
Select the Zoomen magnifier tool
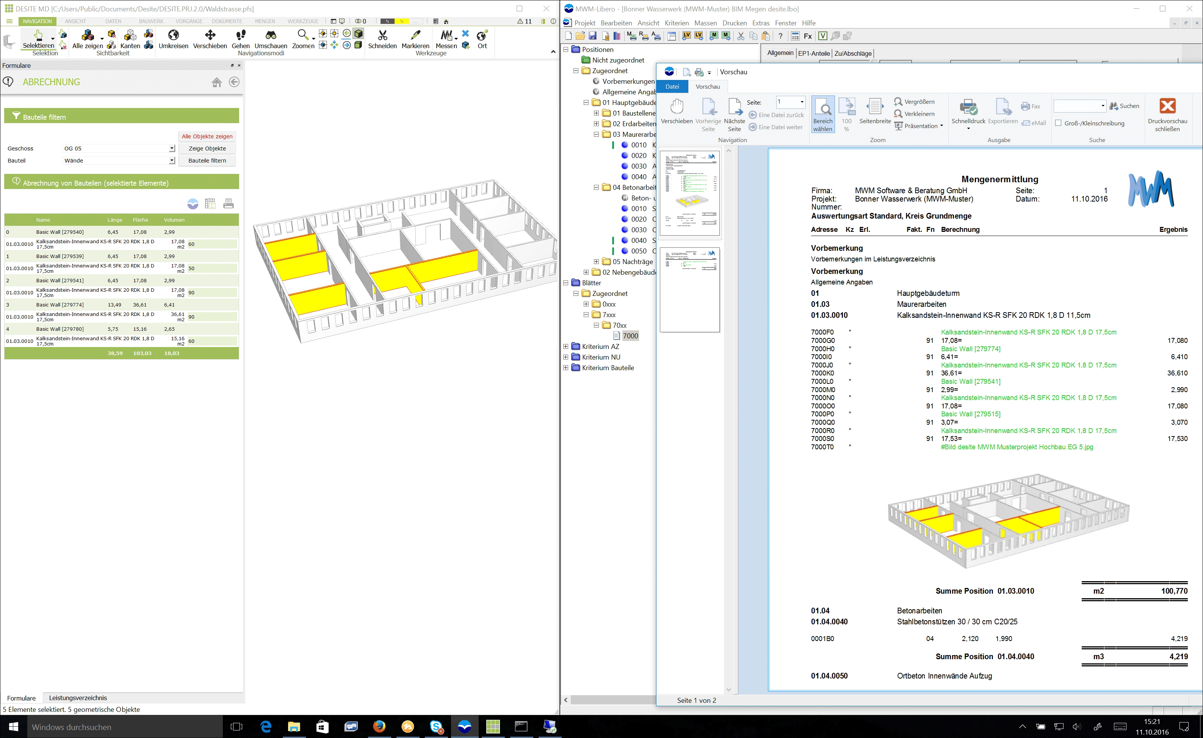[x=303, y=39]
